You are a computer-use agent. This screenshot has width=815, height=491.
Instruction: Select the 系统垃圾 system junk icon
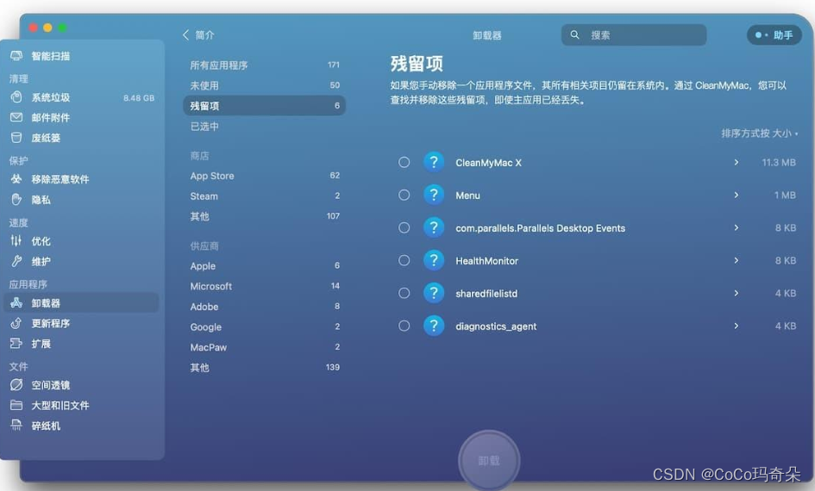pyautogui.click(x=16, y=97)
